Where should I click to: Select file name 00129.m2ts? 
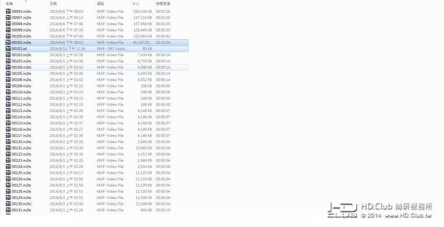pos(22,198)
